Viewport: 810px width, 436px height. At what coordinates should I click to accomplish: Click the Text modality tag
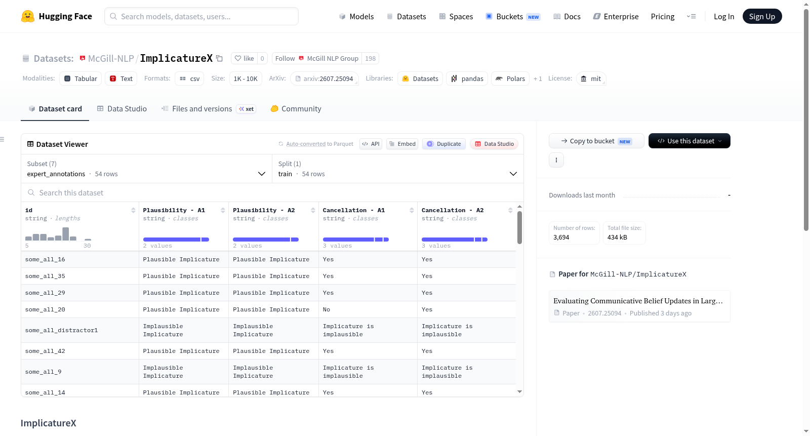(121, 78)
